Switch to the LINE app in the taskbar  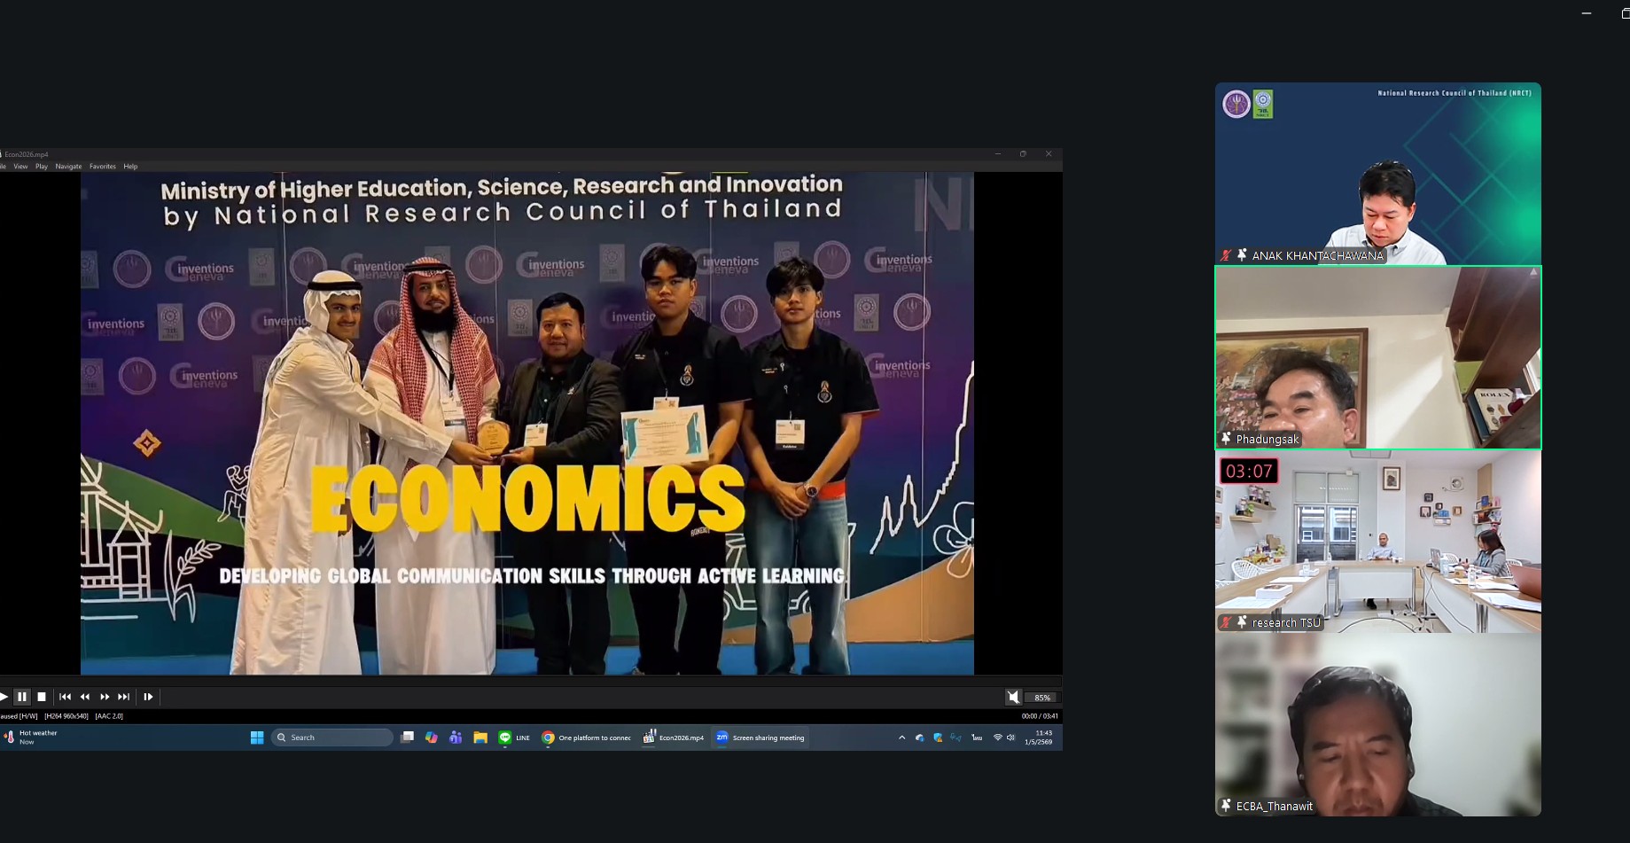click(514, 738)
